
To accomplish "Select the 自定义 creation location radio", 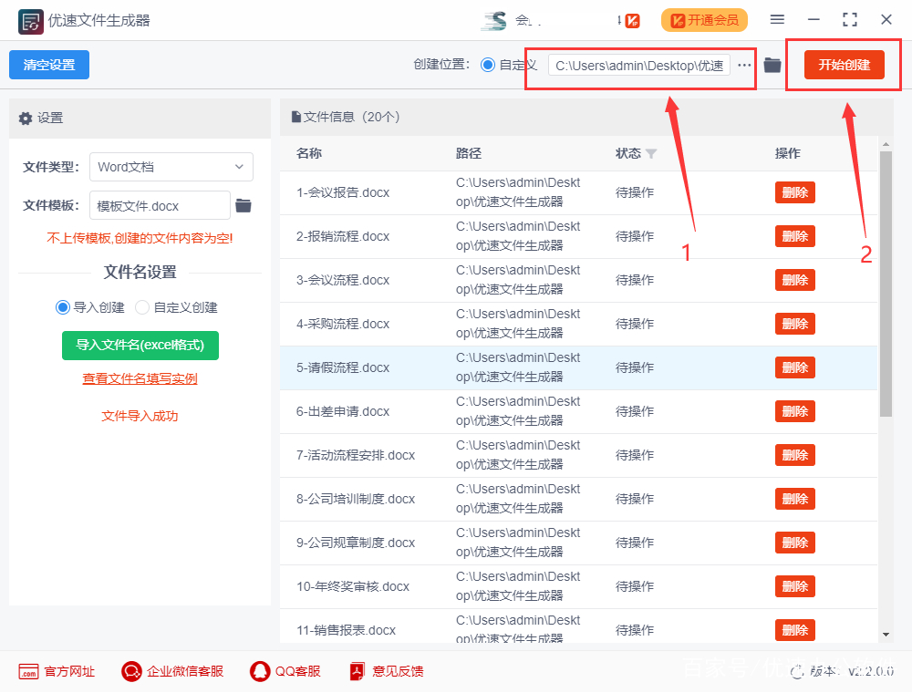I will (x=488, y=65).
